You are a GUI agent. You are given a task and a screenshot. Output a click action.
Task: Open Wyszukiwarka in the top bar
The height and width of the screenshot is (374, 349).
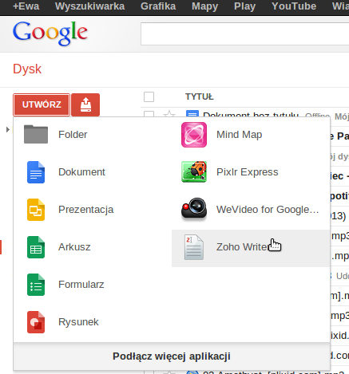[x=89, y=6]
